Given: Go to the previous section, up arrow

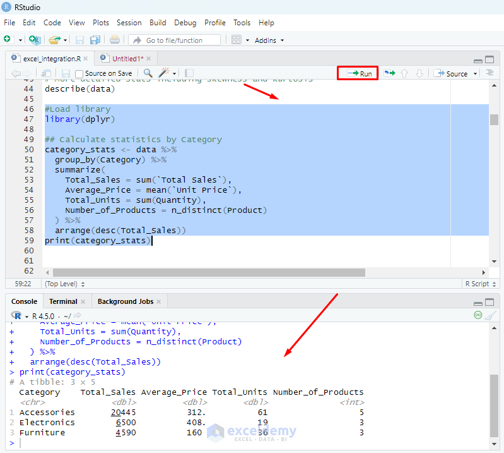Looking at the screenshot, I should click(x=404, y=73).
